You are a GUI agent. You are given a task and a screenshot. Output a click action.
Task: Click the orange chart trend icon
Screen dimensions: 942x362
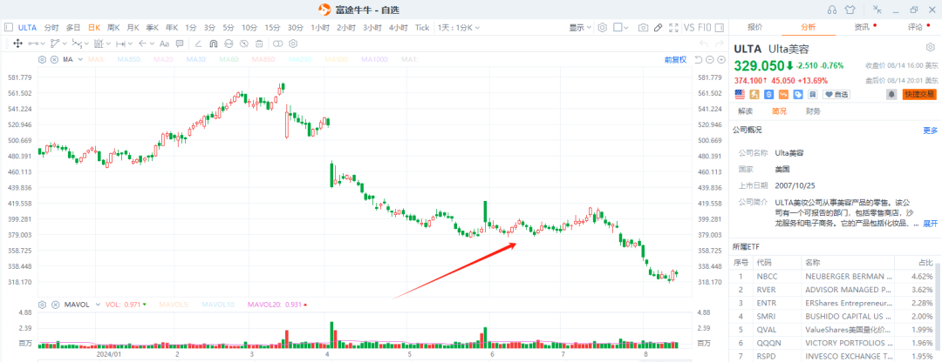pyautogui.click(x=783, y=94)
